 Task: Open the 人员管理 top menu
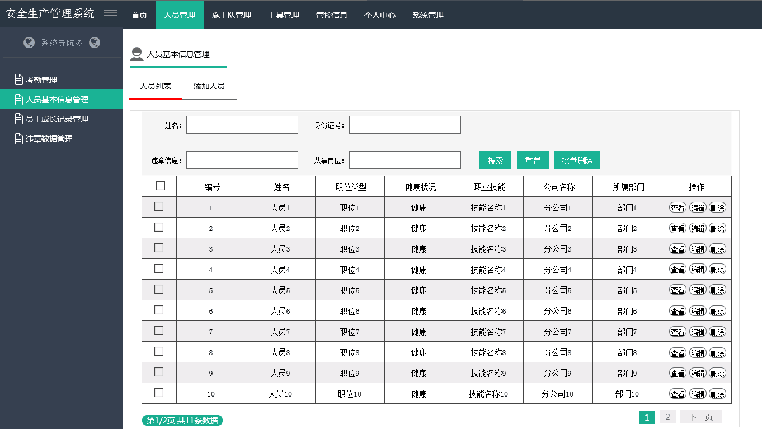tap(180, 15)
